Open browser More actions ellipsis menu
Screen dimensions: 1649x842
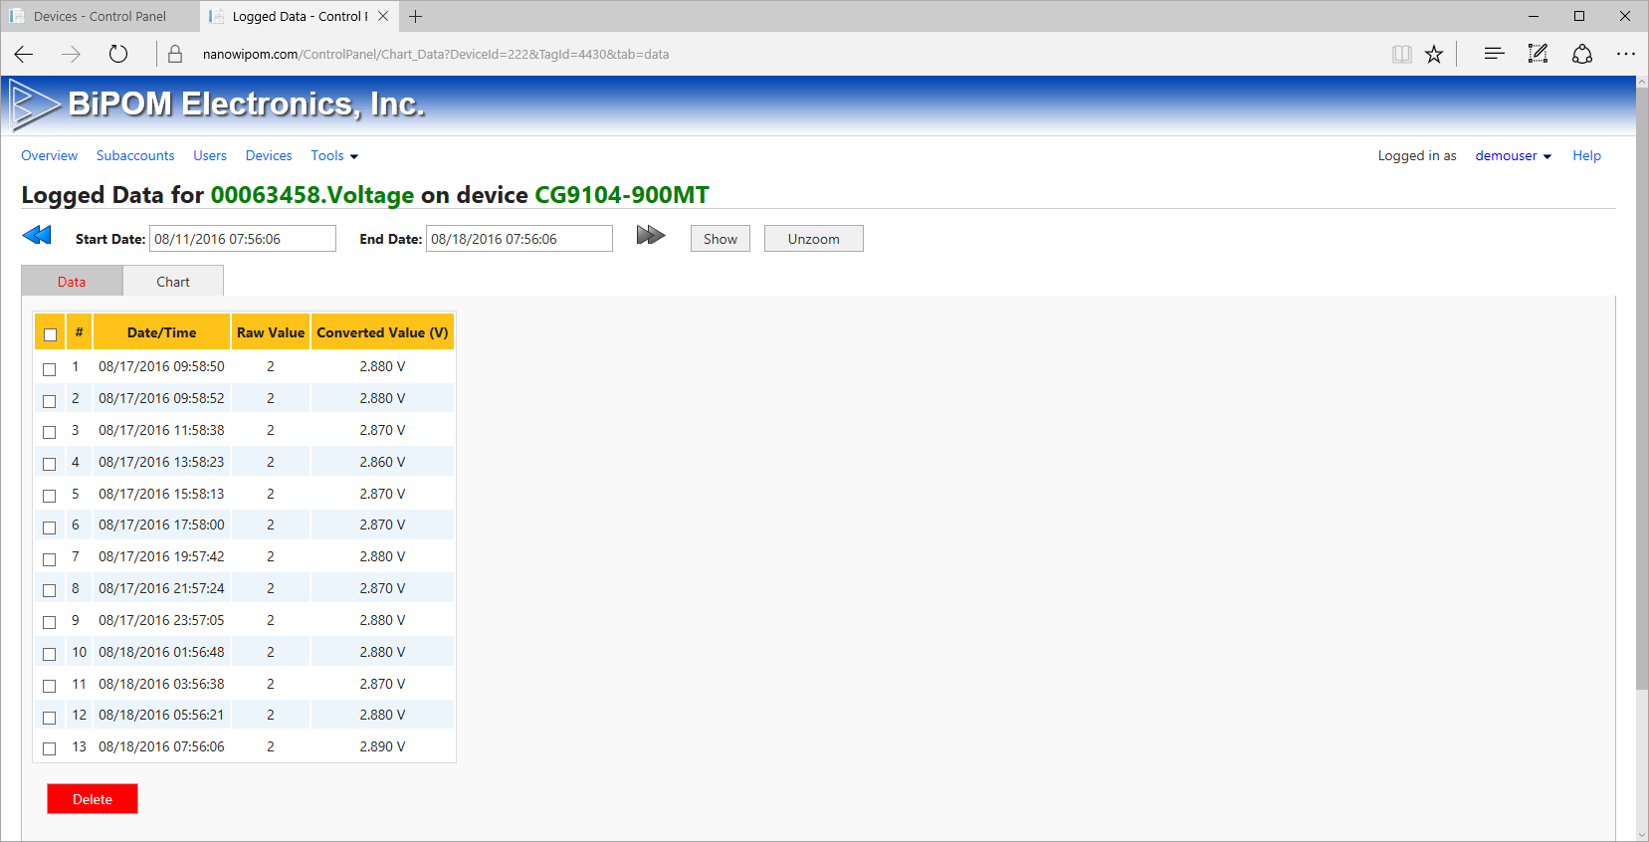[x=1626, y=54]
